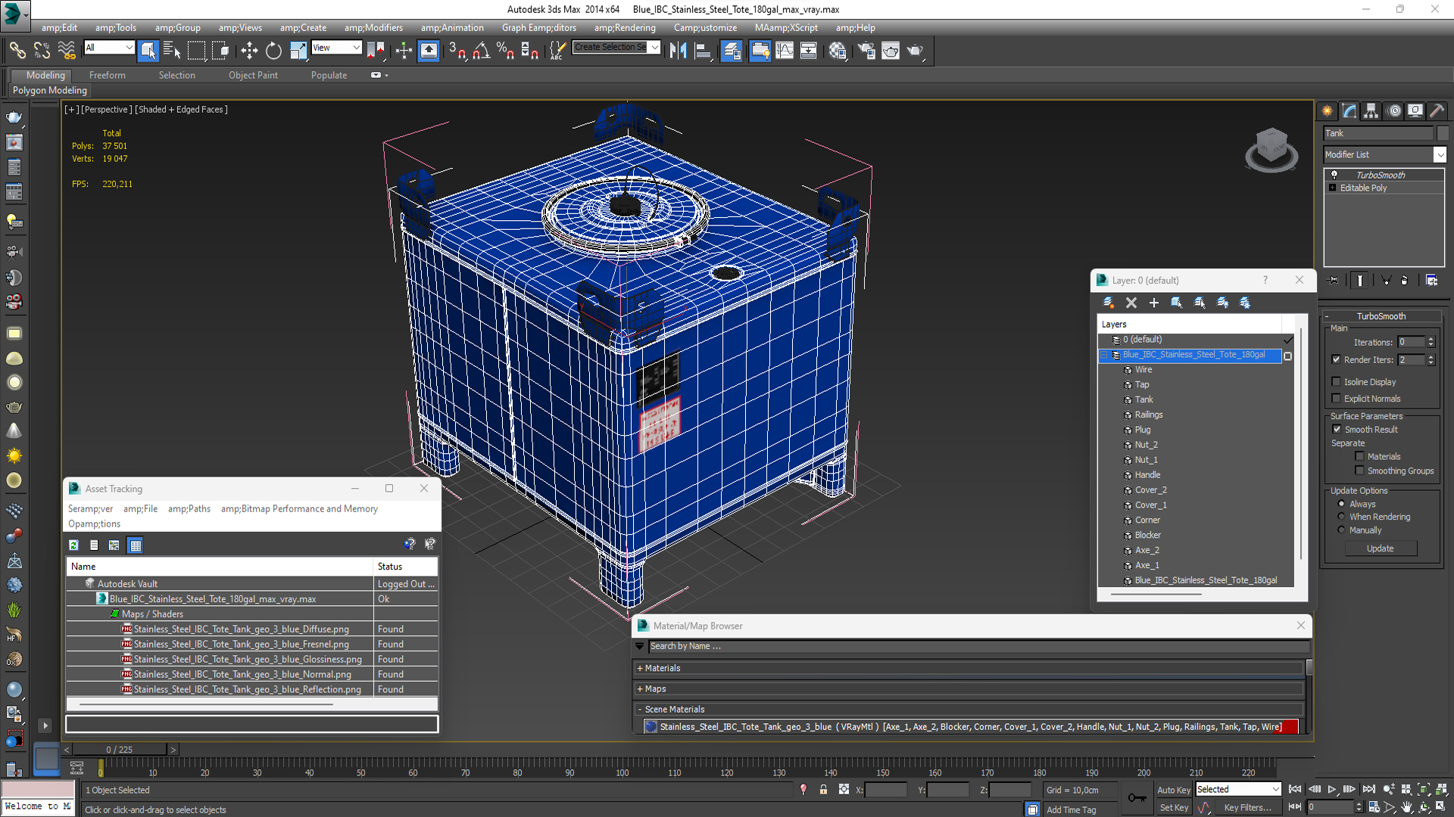Open the Animation menu
The image size is (1454, 817).
pos(452,27)
